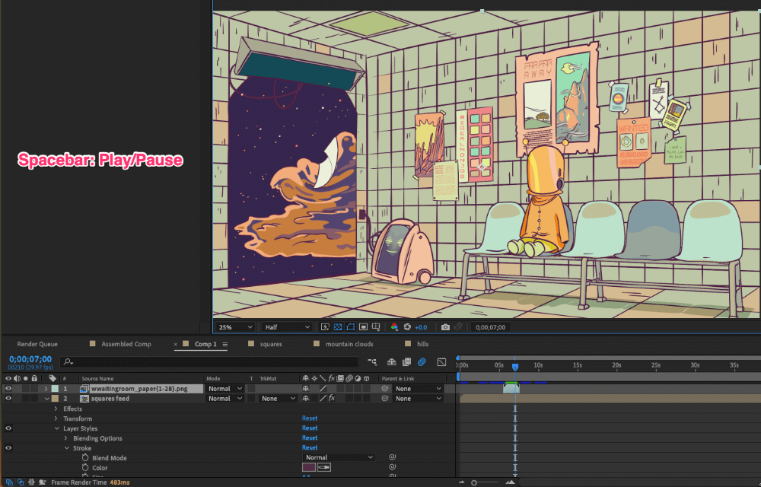Open show channel and color management icon
Viewport: 761px width, 487px height.
tap(394, 327)
